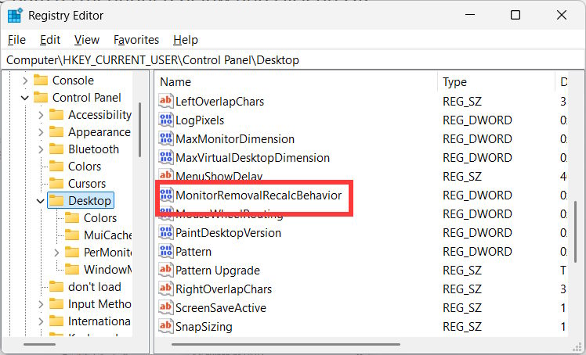This screenshot has width=586, height=355.
Task: Click the MuiCache folder icon
Action: click(x=72, y=235)
